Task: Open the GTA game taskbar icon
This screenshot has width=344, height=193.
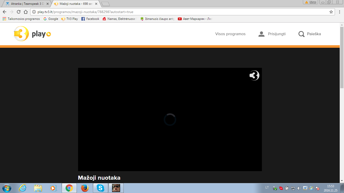Action: pos(116,188)
